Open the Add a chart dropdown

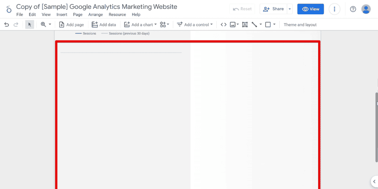(x=140, y=25)
